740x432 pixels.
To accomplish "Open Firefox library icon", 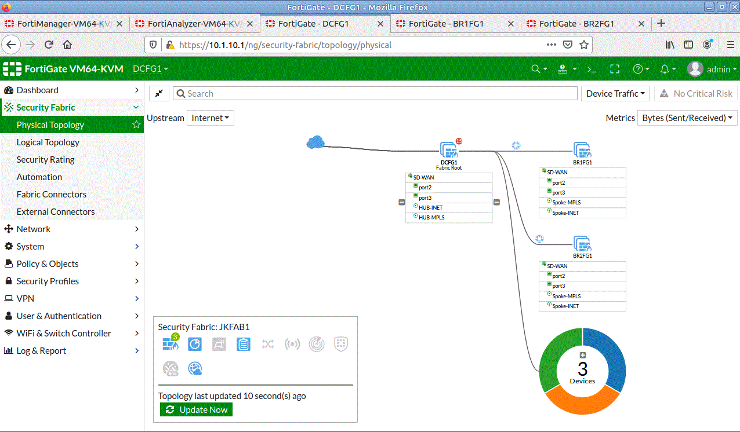I will pyautogui.click(x=670, y=45).
